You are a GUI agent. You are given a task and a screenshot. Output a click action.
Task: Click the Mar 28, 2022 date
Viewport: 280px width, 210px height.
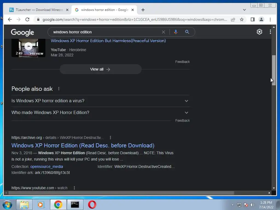click(62, 55)
